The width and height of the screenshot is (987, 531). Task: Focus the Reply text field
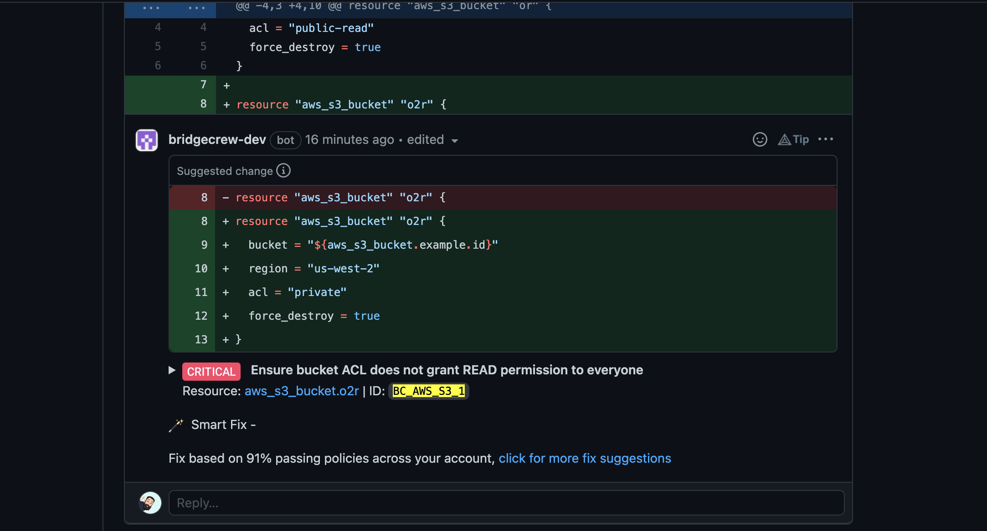click(506, 503)
